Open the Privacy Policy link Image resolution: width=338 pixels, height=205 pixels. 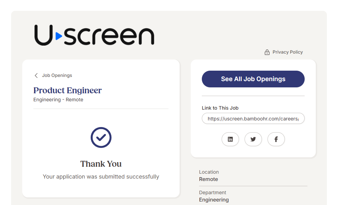click(x=288, y=52)
